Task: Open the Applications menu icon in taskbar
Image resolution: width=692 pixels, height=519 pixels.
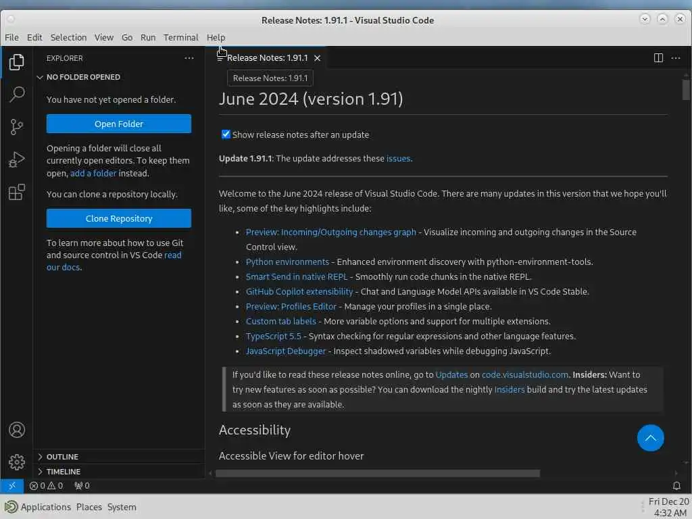Action: pyautogui.click(x=11, y=507)
